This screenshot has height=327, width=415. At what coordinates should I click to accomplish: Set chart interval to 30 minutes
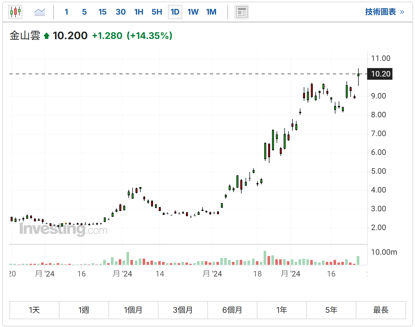coord(121,12)
